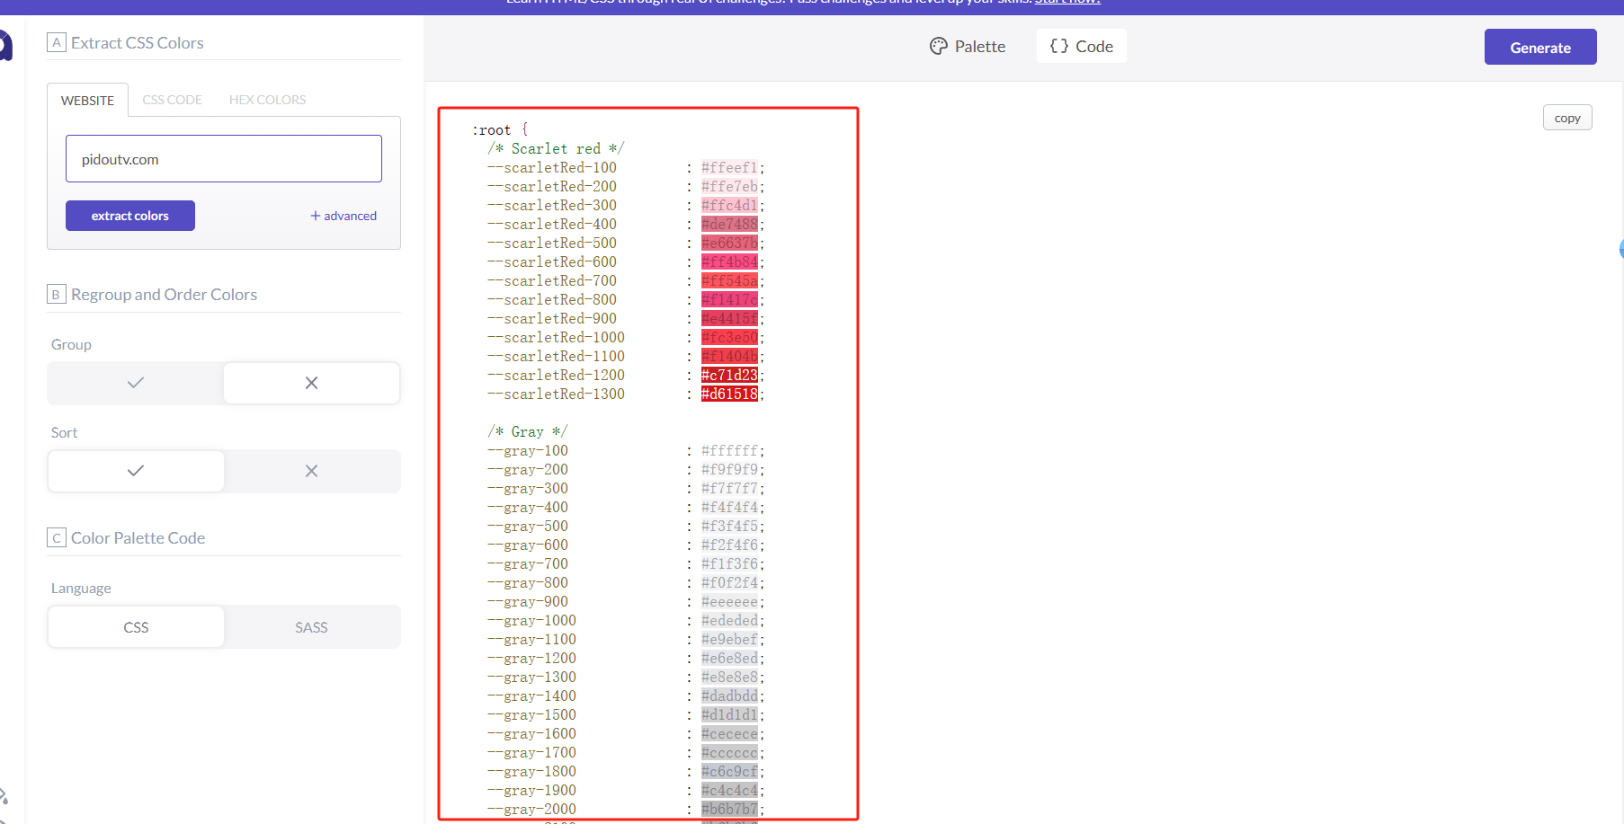This screenshot has width=1624, height=824.
Task: Click the palette icon beside Palette
Action: point(938,47)
